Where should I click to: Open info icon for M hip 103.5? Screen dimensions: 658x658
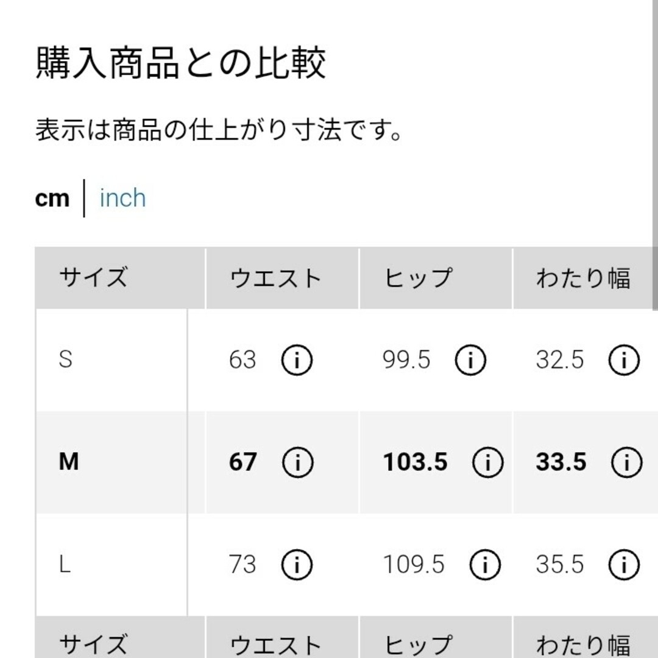(x=487, y=462)
